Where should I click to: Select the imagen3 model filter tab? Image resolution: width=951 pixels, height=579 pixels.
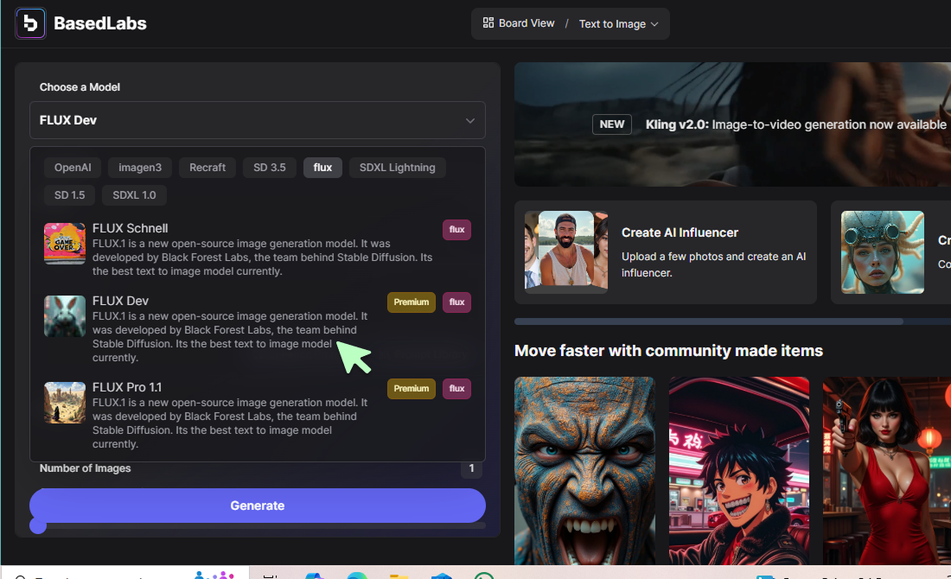click(x=140, y=168)
